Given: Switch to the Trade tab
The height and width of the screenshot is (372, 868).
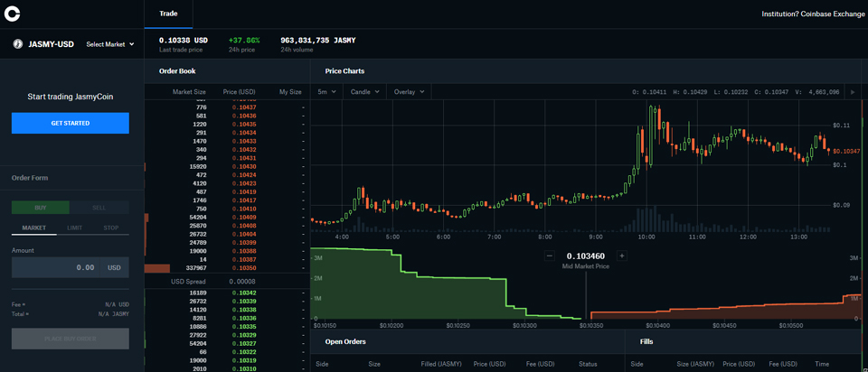Looking at the screenshot, I should [x=168, y=14].
